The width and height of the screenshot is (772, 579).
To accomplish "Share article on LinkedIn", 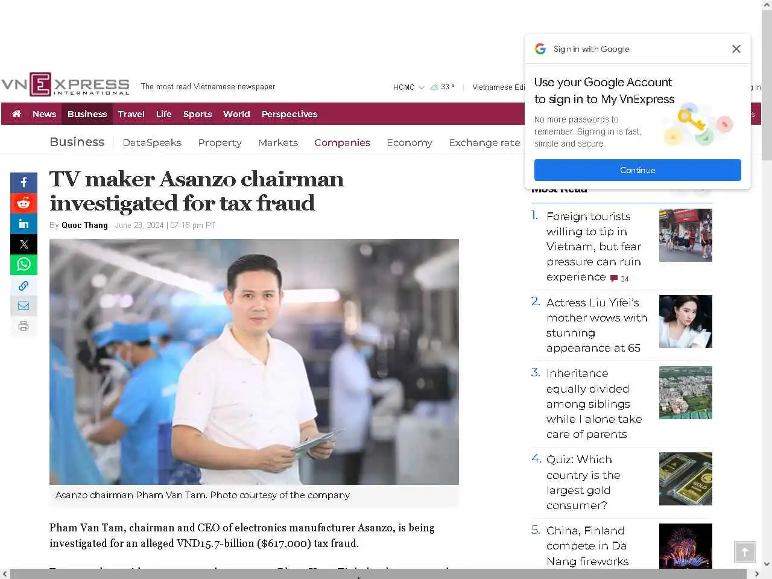I will point(24,223).
